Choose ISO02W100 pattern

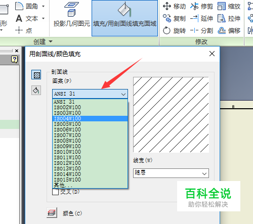90,107
